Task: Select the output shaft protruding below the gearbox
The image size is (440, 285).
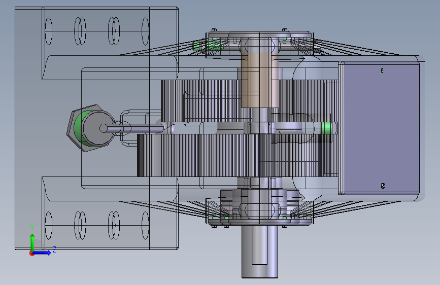Action: pyautogui.click(x=260, y=252)
